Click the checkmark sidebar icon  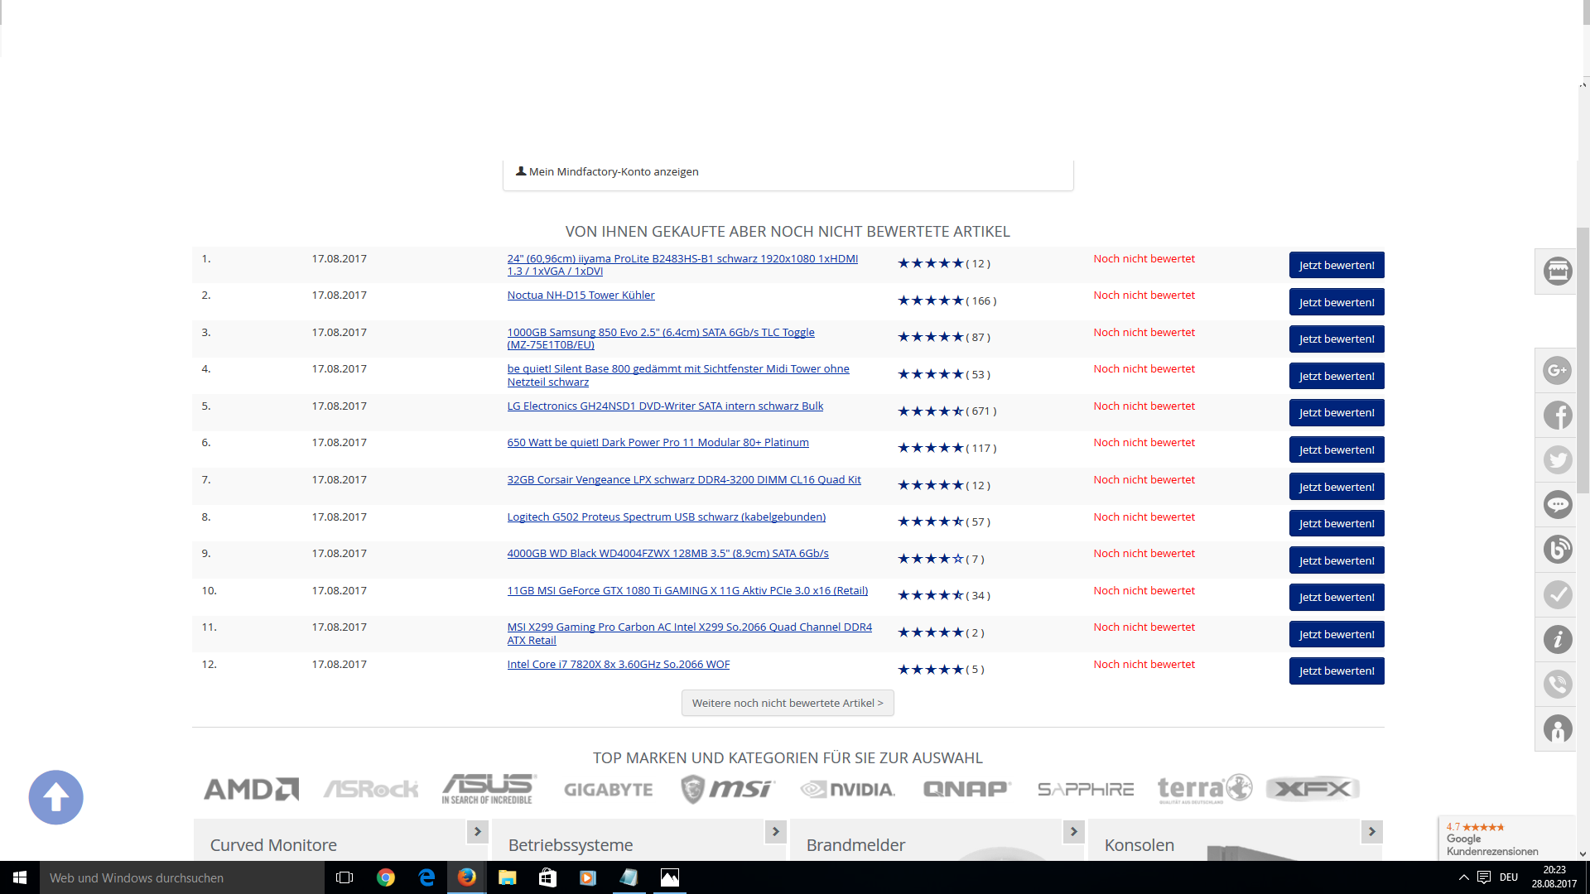(1557, 594)
